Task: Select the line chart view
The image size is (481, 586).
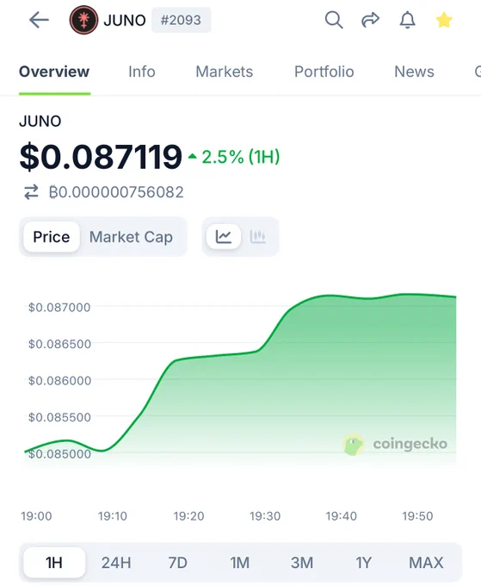Action: click(223, 237)
